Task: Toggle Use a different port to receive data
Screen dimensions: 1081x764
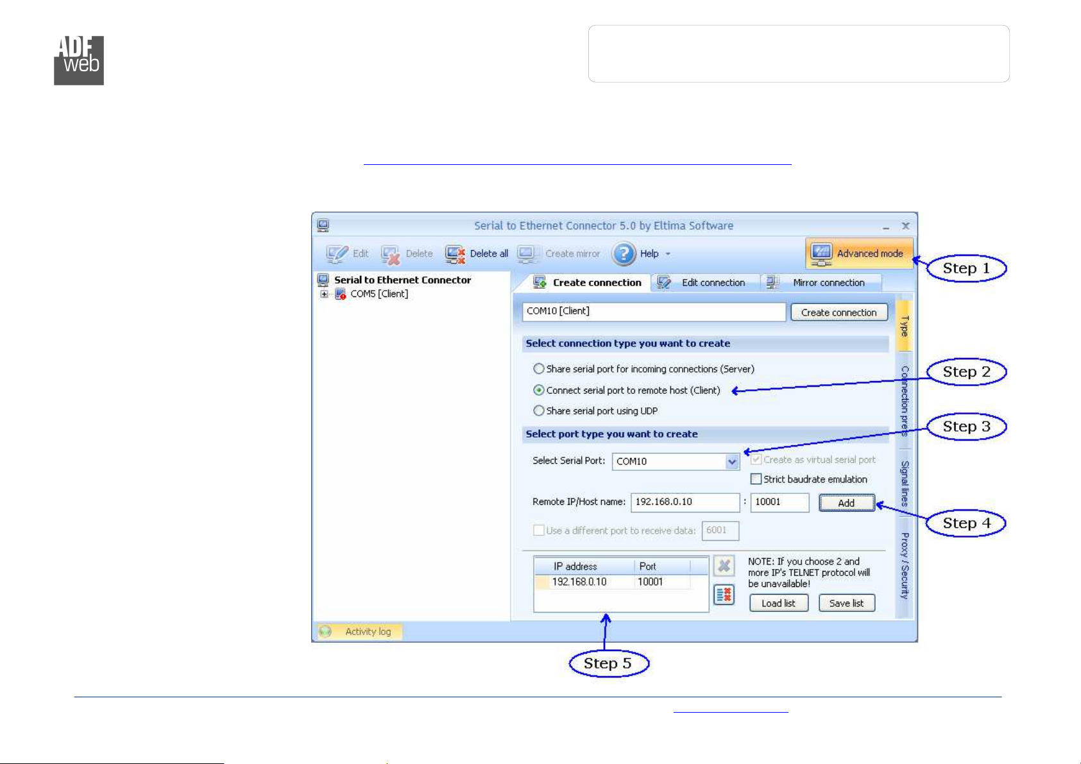Action: 539,531
